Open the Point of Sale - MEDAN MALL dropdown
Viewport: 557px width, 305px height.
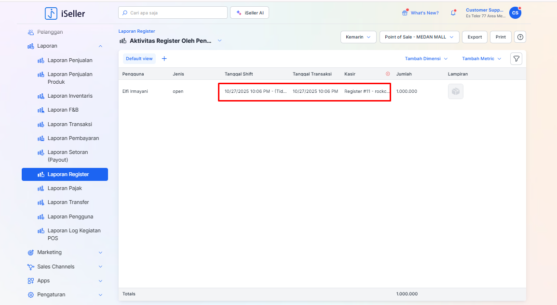[419, 37]
